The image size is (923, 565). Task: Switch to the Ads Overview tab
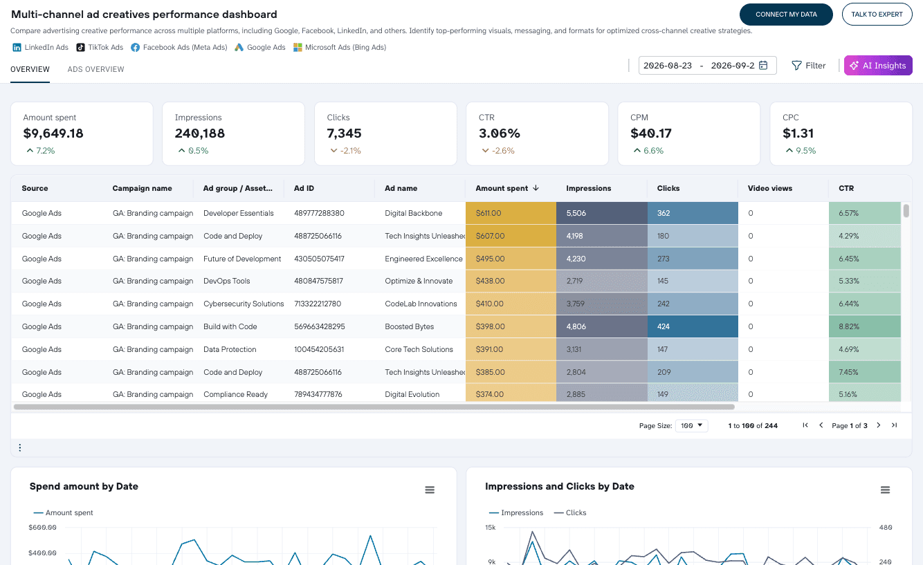click(96, 69)
